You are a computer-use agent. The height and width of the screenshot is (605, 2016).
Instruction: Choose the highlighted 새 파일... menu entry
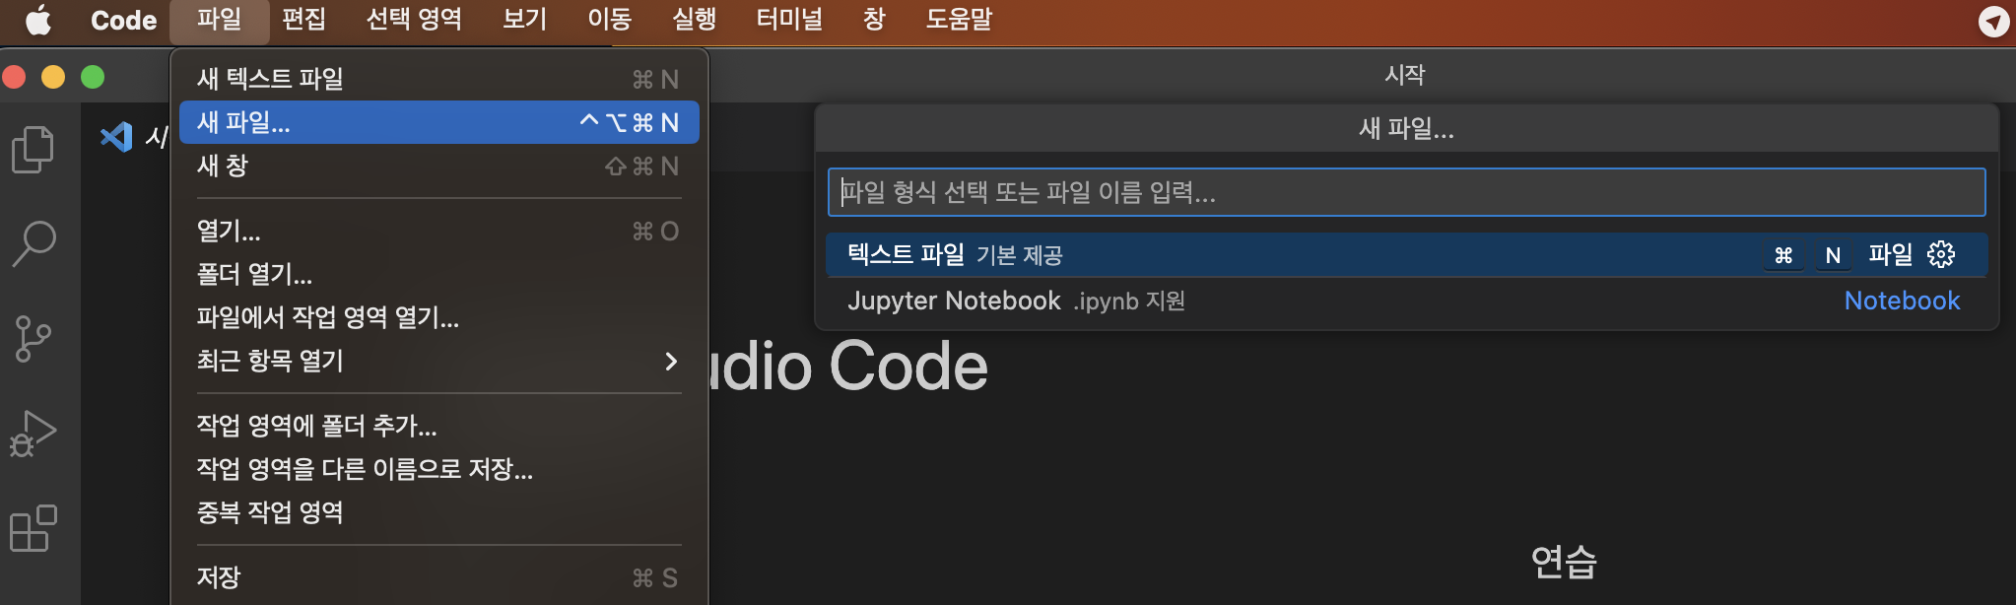pos(439,122)
